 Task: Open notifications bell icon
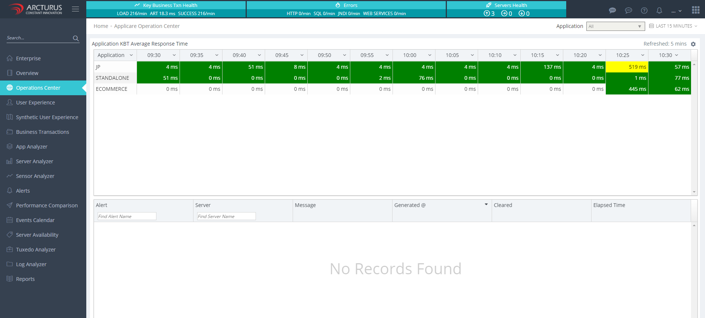(x=659, y=11)
